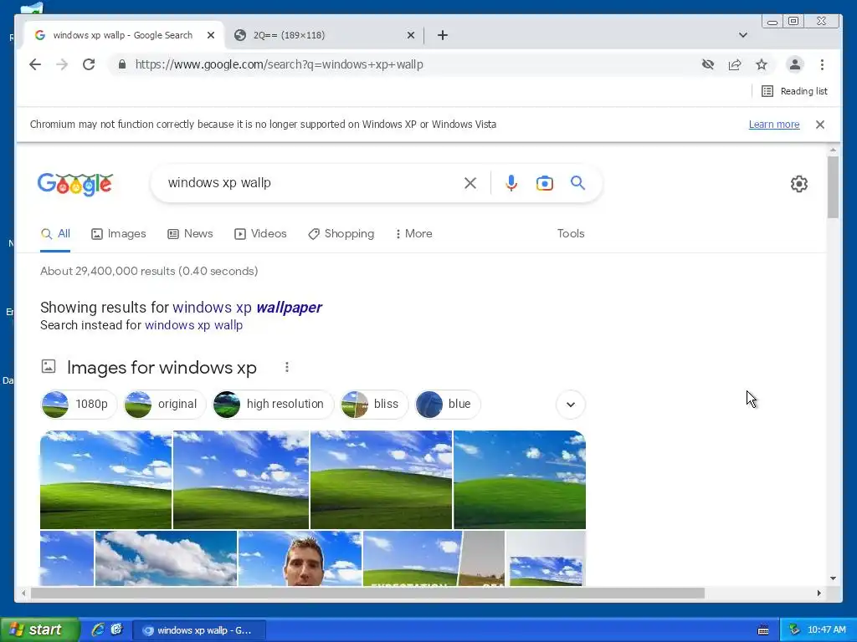The height and width of the screenshot is (642, 857).
Task: Filter images by original chip
Action: pyautogui.click(x=164, y=404)
